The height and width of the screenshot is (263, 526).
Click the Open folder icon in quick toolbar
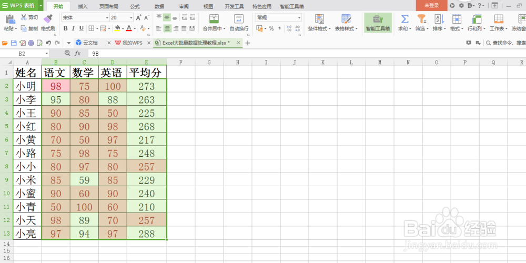(5, 43)
